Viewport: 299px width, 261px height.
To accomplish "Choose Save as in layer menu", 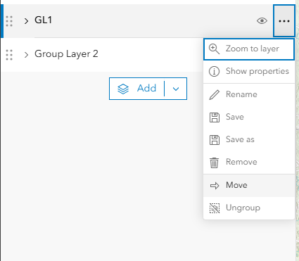I will [x=249, y=139].
